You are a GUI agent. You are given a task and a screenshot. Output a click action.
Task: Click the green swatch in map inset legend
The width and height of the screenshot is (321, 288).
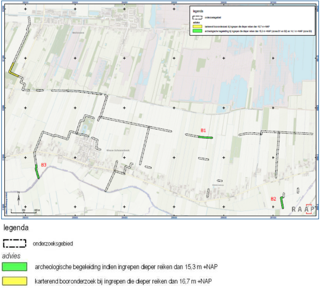point(197,31)
